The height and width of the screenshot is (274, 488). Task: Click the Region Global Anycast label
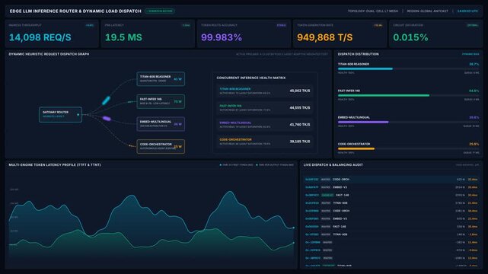click(427, 11)
